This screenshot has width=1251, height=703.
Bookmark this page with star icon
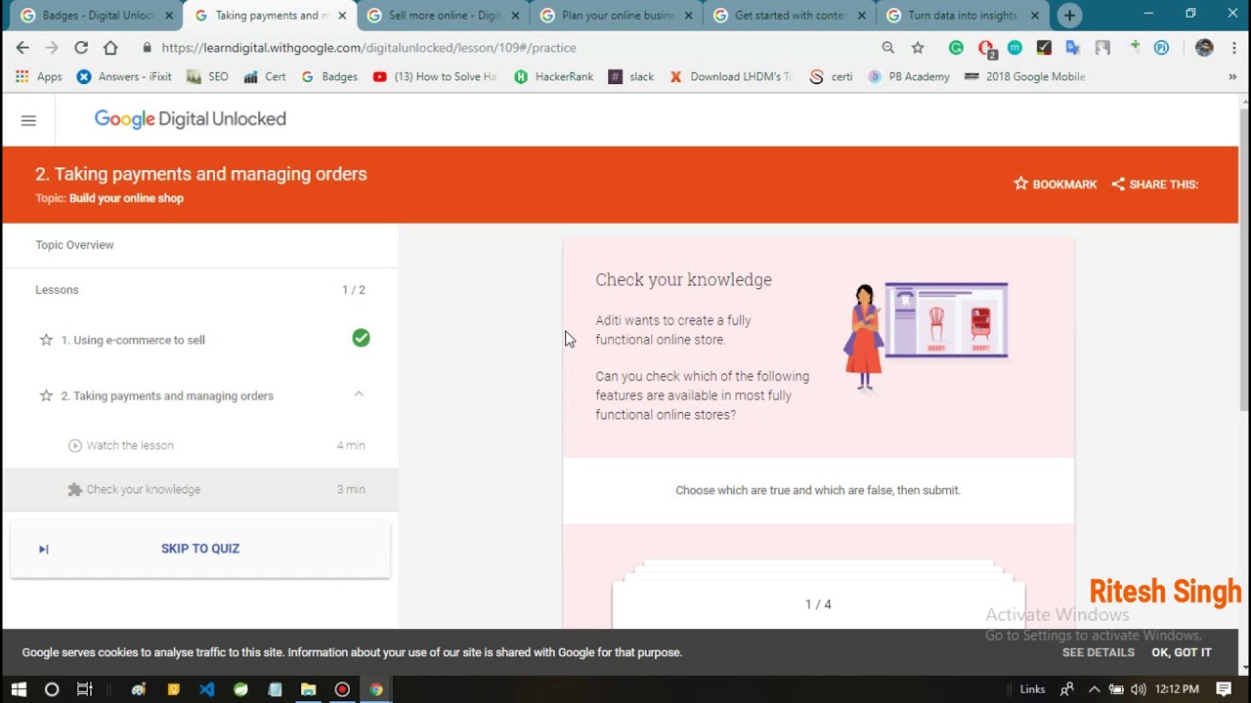918,47
